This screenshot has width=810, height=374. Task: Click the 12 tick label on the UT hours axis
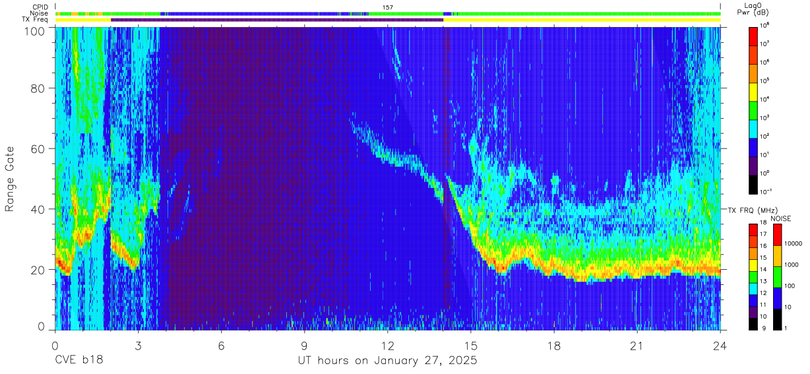(388, 345)
